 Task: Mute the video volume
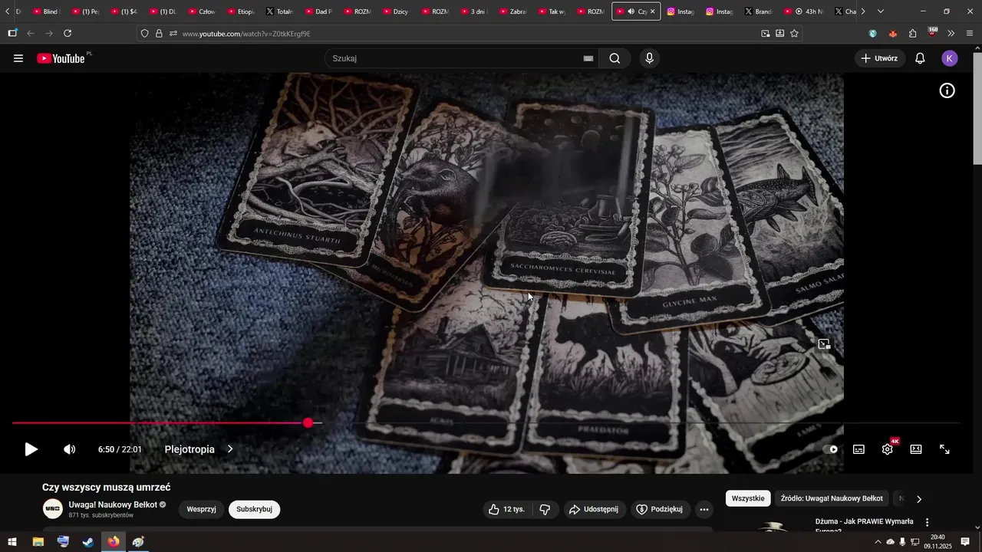(69, 449)
